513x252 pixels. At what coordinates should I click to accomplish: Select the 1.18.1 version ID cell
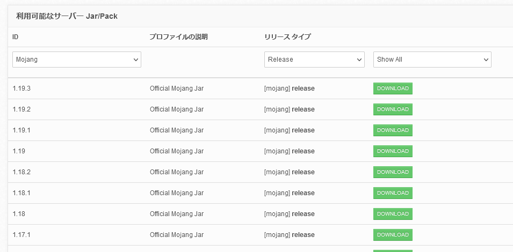point(21,193)
